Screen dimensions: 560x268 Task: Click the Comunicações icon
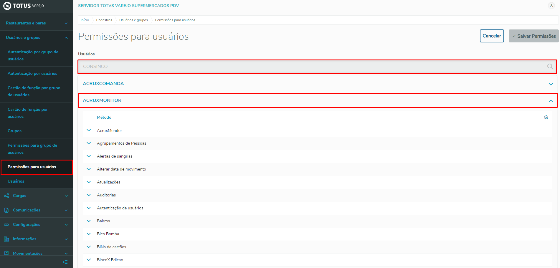point(6,210)
